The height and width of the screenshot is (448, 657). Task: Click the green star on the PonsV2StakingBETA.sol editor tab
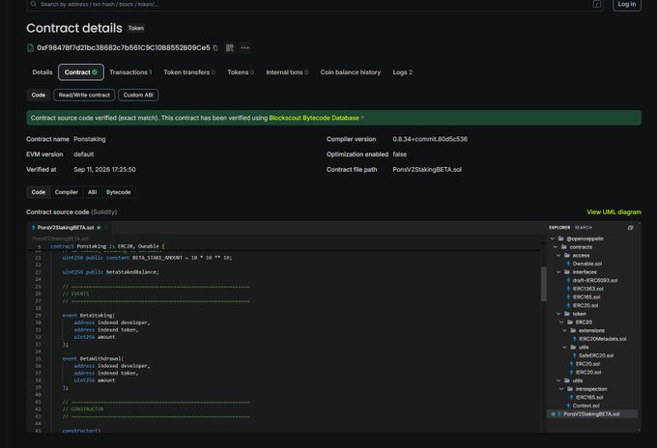(99, 228)
